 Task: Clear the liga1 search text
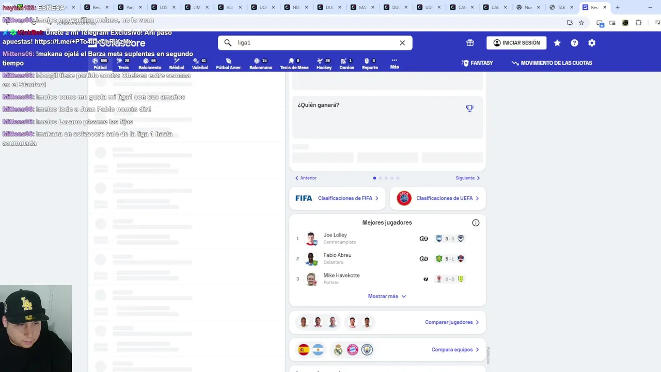402,43
